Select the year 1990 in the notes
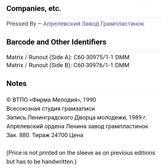This screenshot has height=168, width=168. 89,100
